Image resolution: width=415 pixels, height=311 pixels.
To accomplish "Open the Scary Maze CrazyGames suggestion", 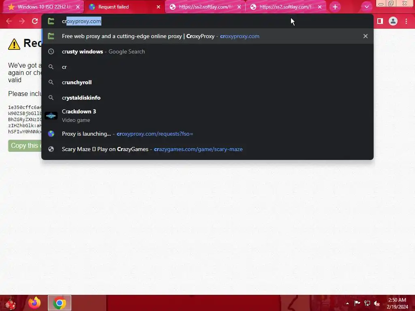I will 207,149.
